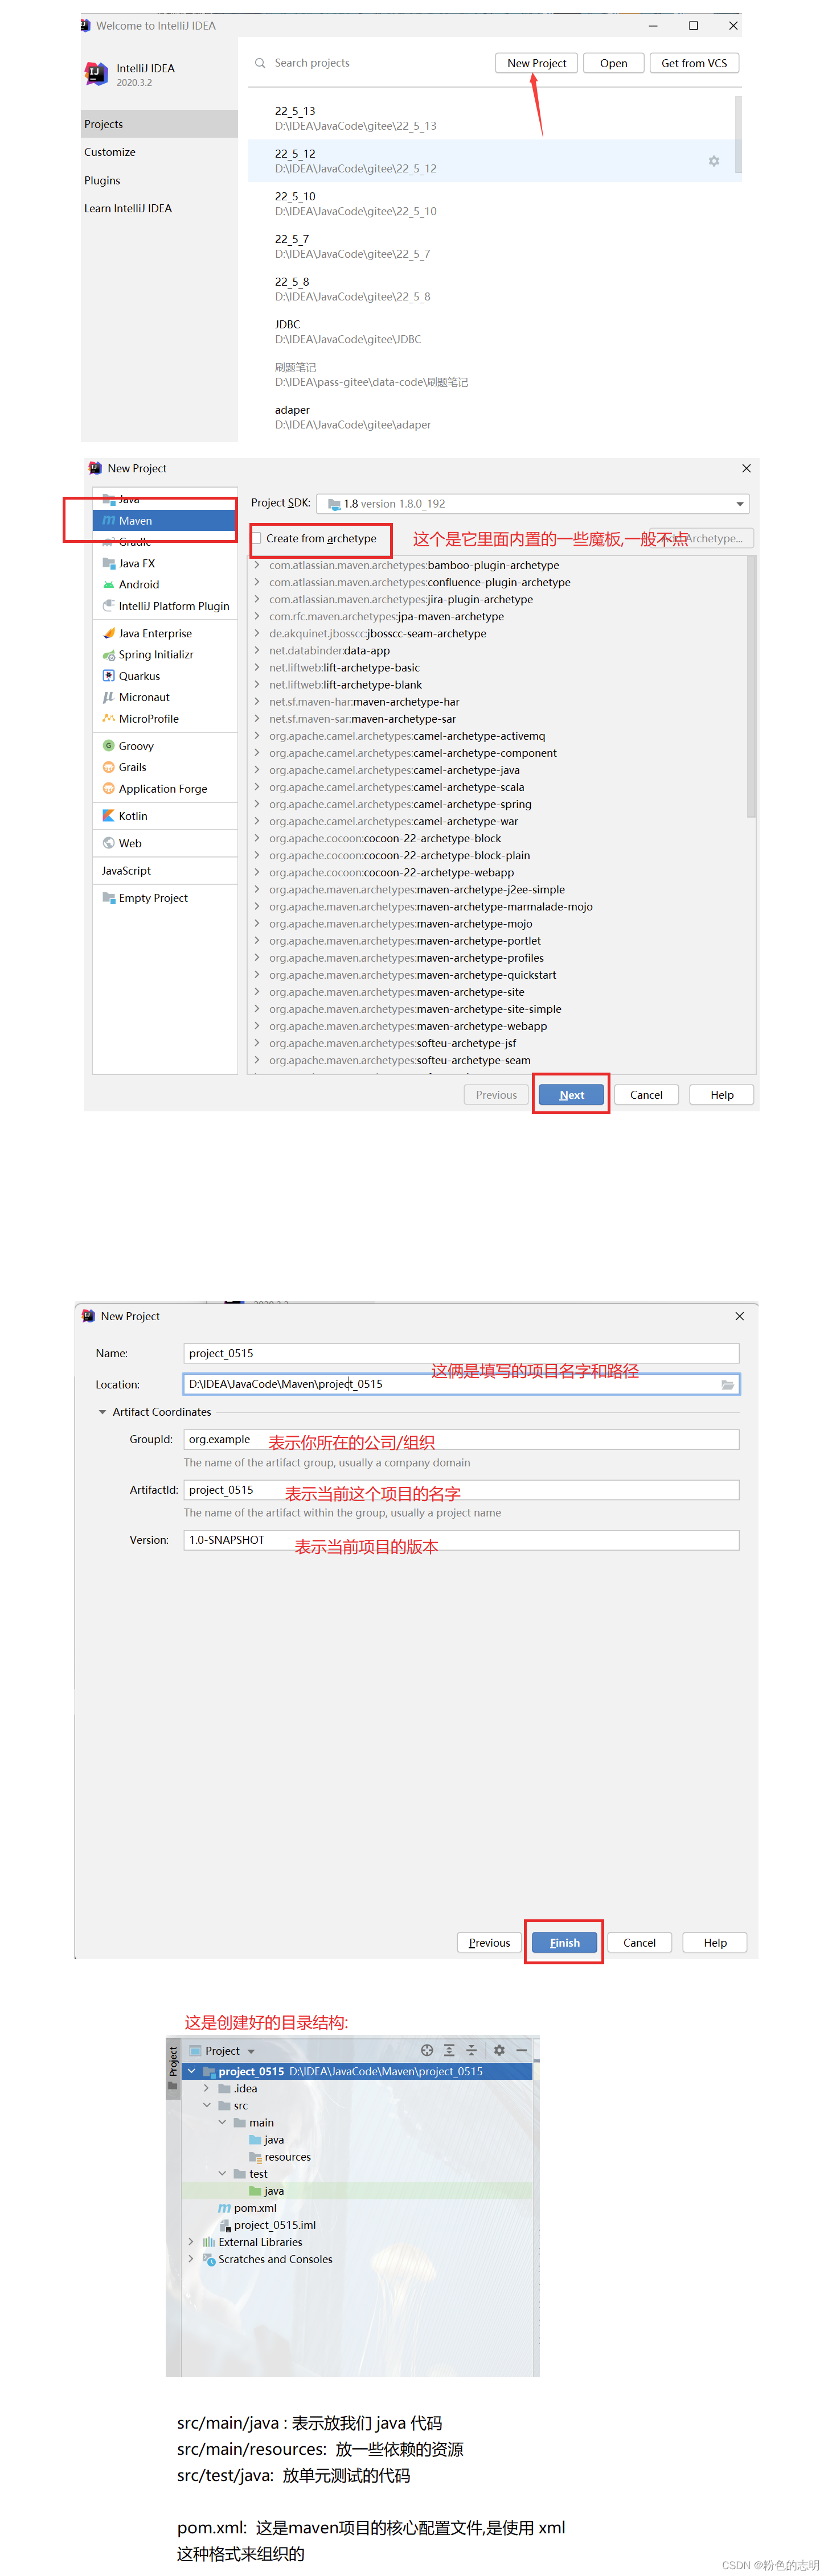Choose the MicroProfile project type
Viewport: 828px width, 2576px height.
(x=141, y=718)
